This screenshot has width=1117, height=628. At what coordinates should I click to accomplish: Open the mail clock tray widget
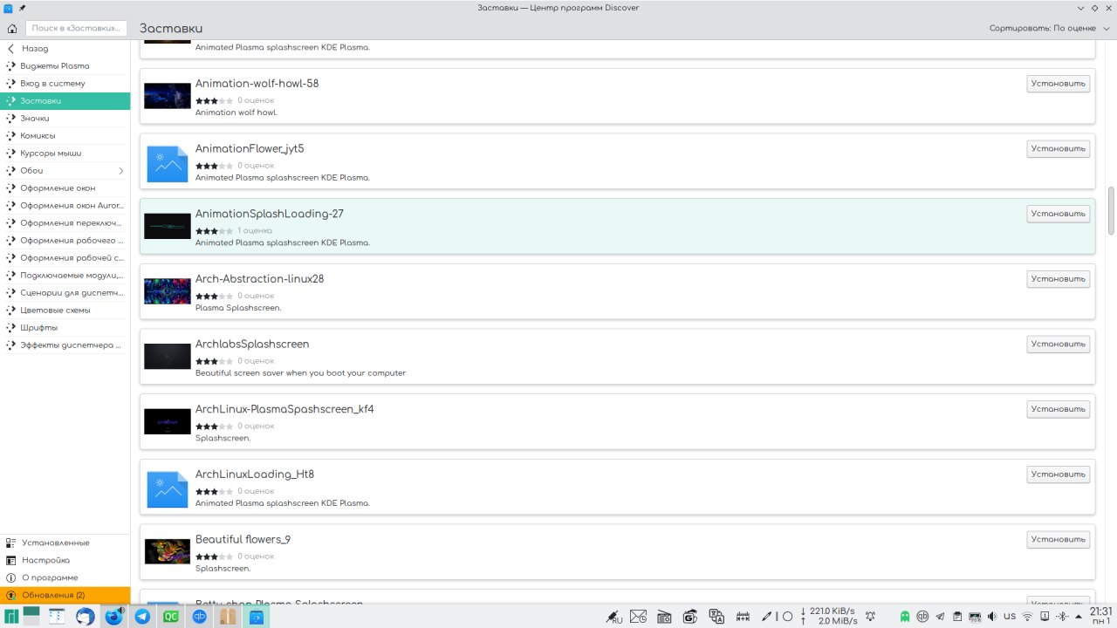(638, 617)
